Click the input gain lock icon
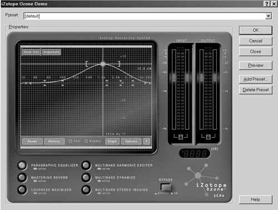The image size is (278, 210). click(x=181, y=137)
